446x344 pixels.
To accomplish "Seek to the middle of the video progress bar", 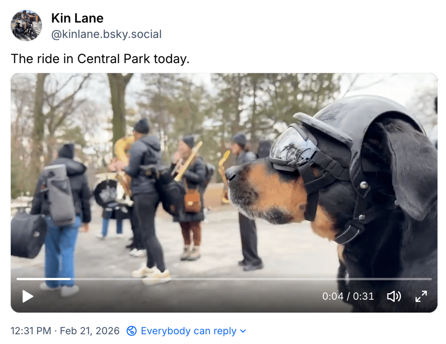I will [224, 279].
